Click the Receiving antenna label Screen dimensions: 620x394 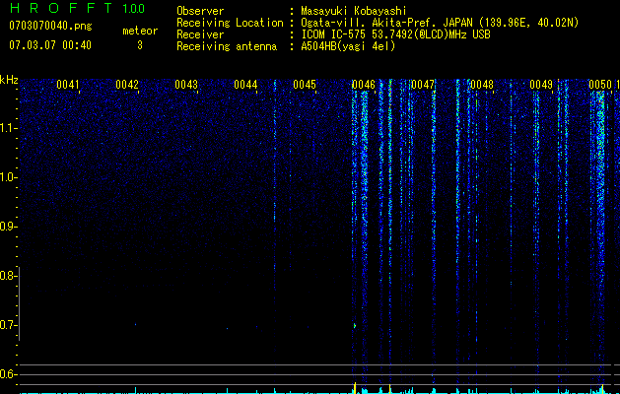[x=227, y=46]
